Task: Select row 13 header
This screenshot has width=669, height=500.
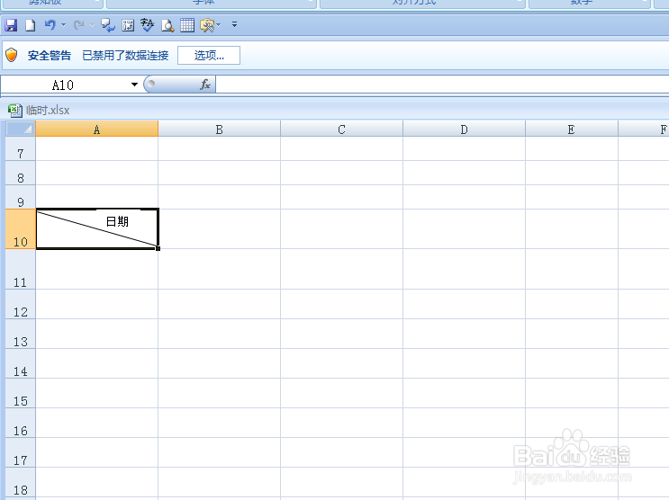Action: (x=21, y=335)
